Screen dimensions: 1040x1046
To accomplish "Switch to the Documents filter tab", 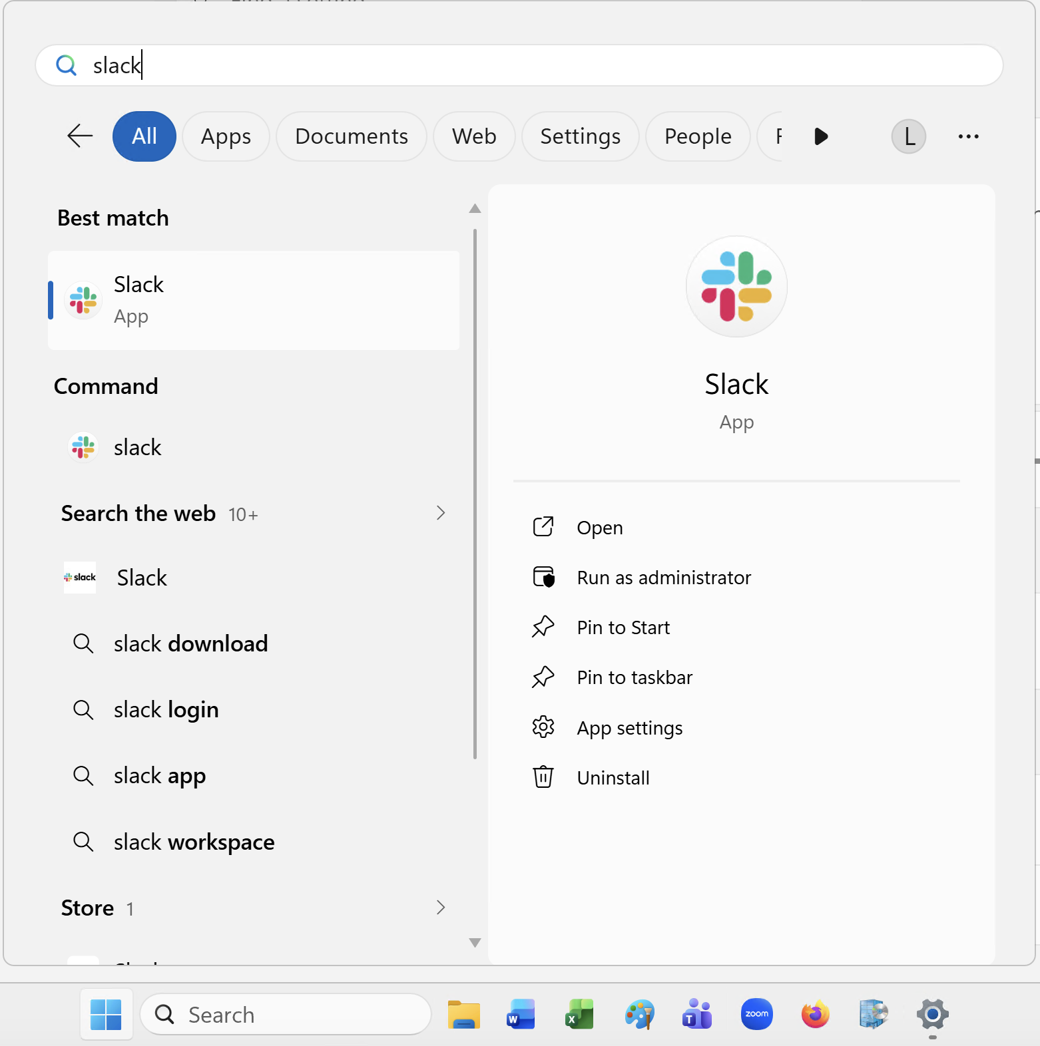I will click(351, 136).
